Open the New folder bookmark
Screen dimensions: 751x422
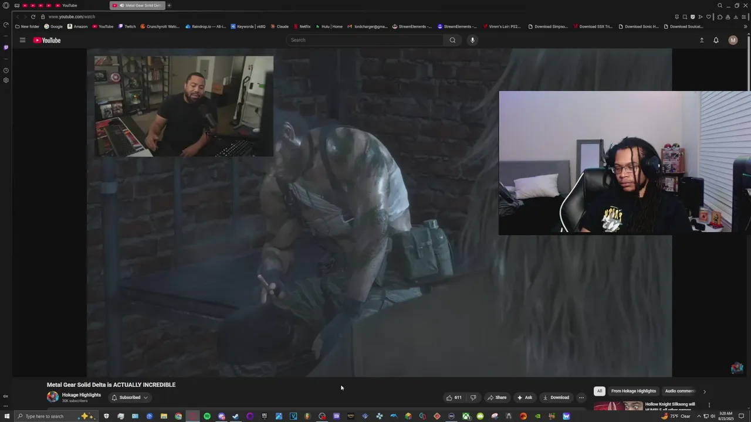(27, 26)
